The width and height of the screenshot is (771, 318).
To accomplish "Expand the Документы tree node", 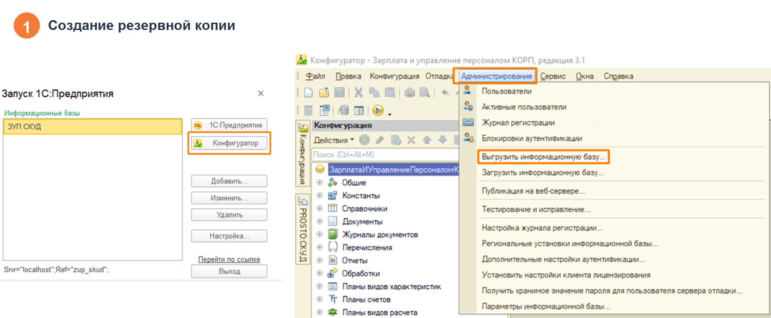I will coord(320,221).
